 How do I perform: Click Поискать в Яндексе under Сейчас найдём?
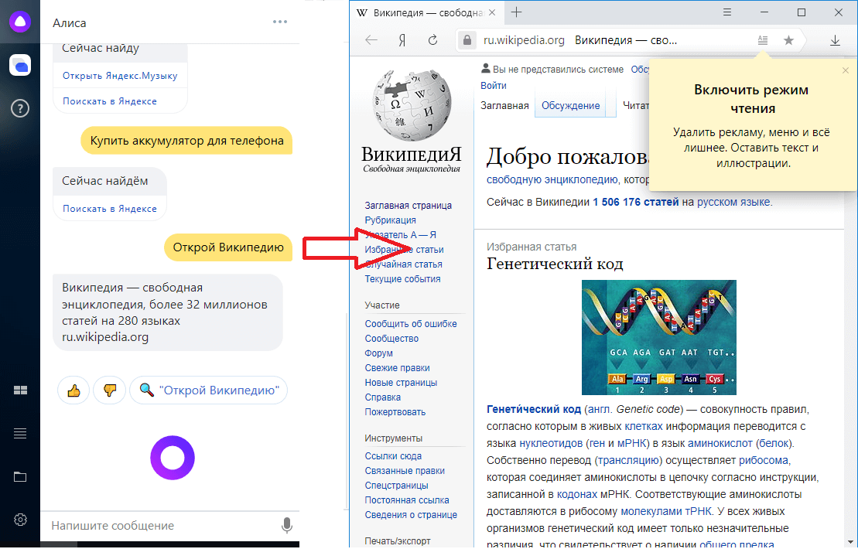109,208
